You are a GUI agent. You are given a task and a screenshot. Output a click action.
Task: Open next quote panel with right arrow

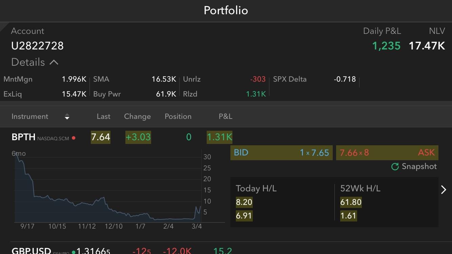point(444,190)
